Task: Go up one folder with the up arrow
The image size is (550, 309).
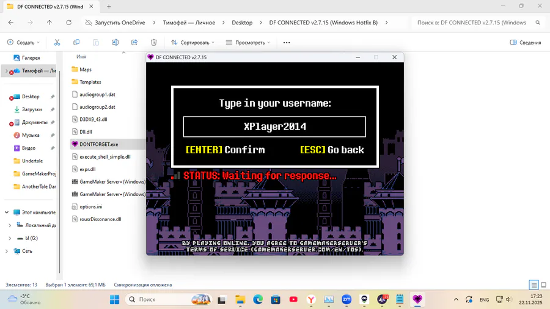Action: 49,23
